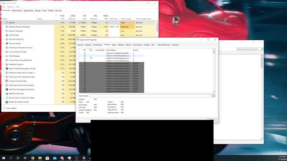The height and width of the screenshot is (161, 287).
Task: Open the Comment tab in System Properties
Action: coord(175,45)
